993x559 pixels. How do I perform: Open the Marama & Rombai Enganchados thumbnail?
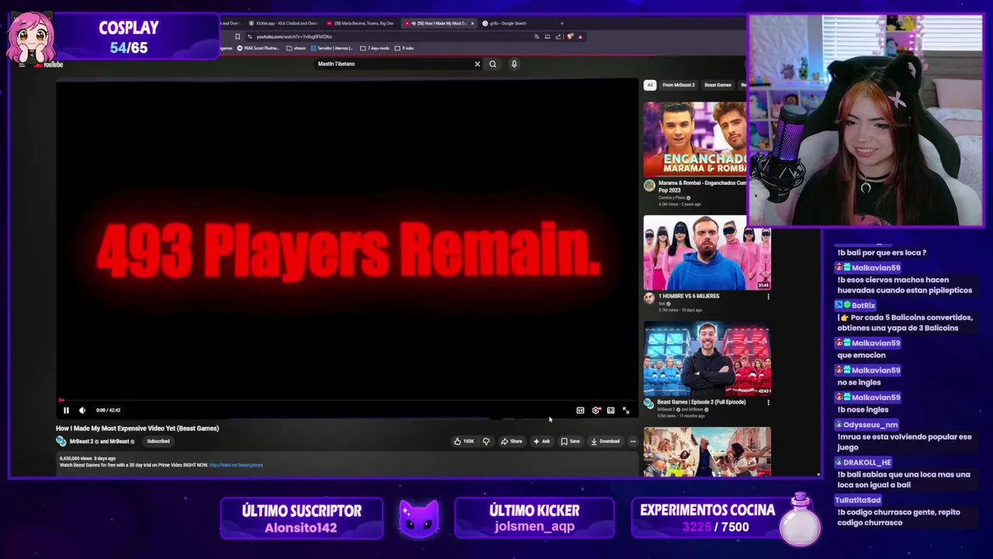click(694, 139)
